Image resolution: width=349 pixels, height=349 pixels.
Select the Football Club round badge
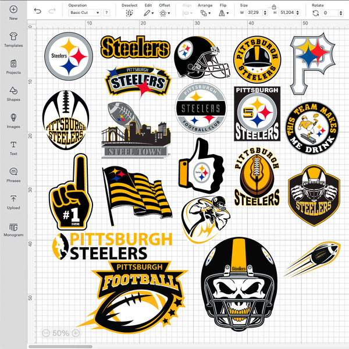click(201, 108)
